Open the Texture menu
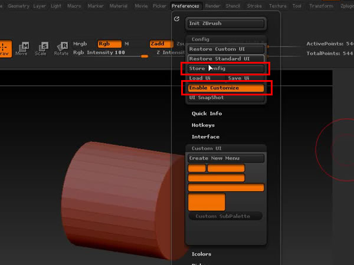The image size is (354, 265). (278, 6)
